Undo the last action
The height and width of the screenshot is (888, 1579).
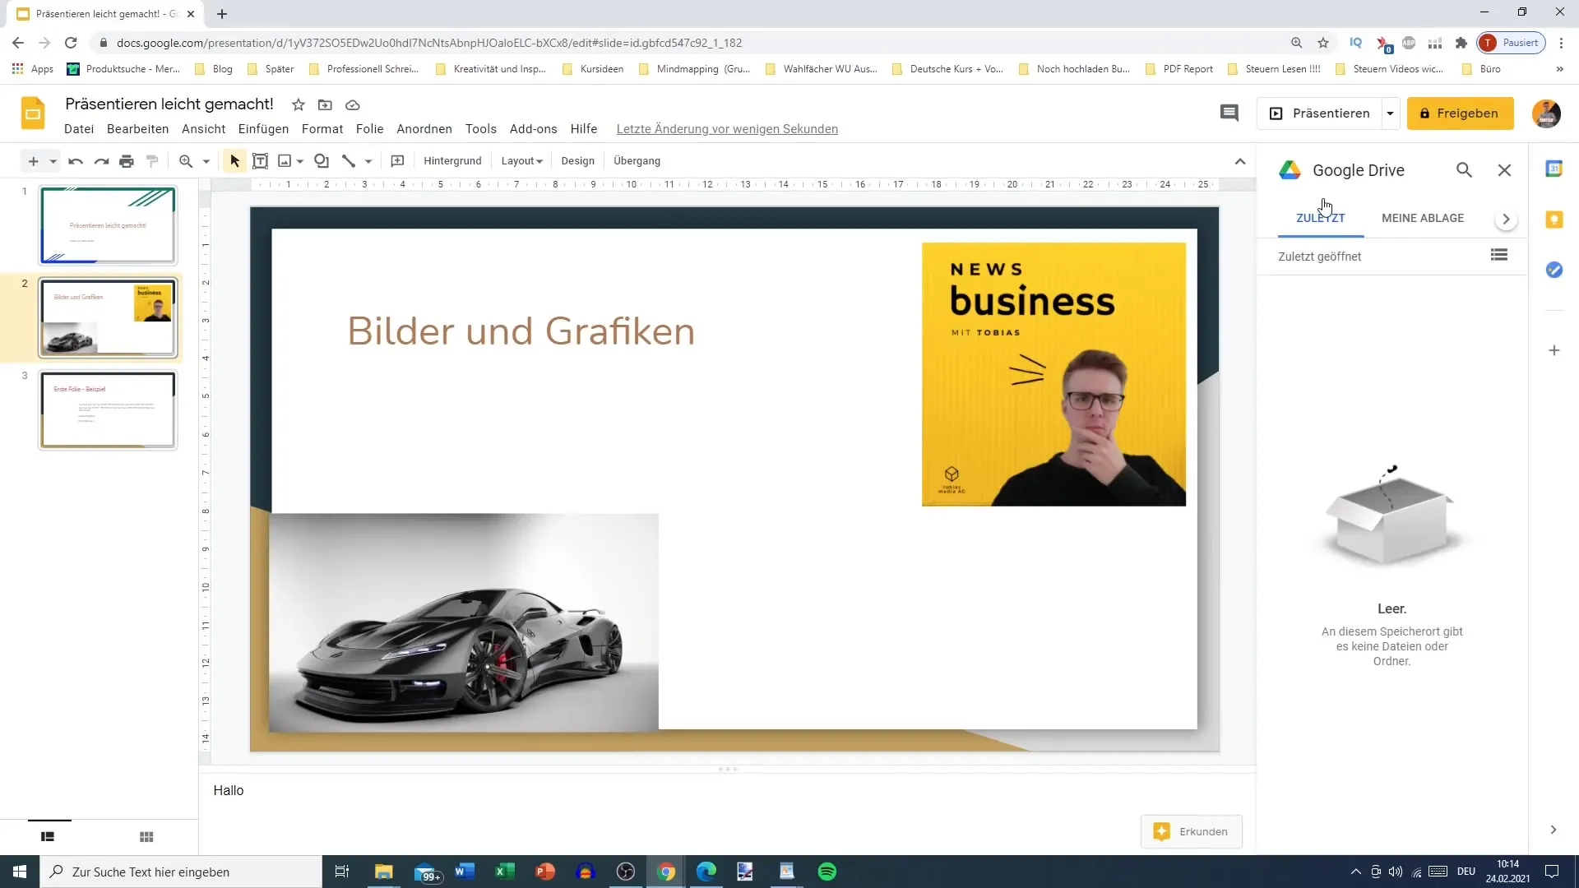click(x=76, y=161)
